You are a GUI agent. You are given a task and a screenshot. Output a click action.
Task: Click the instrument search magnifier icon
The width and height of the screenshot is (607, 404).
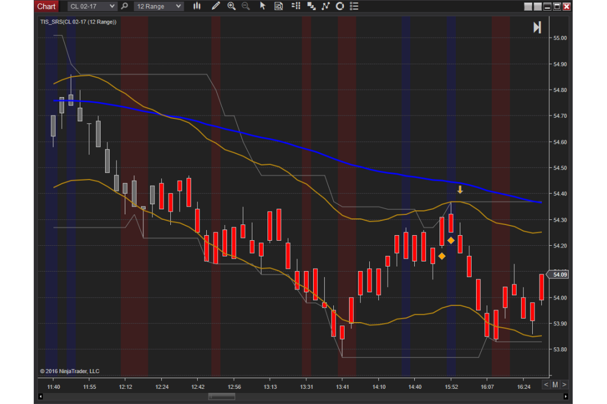(124, 6)
